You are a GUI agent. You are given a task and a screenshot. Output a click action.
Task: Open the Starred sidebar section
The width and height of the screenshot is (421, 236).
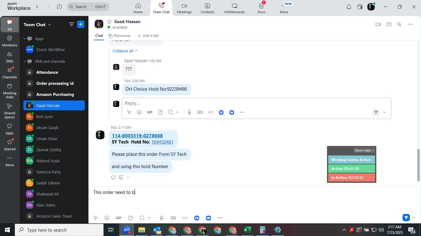[10, 145]
